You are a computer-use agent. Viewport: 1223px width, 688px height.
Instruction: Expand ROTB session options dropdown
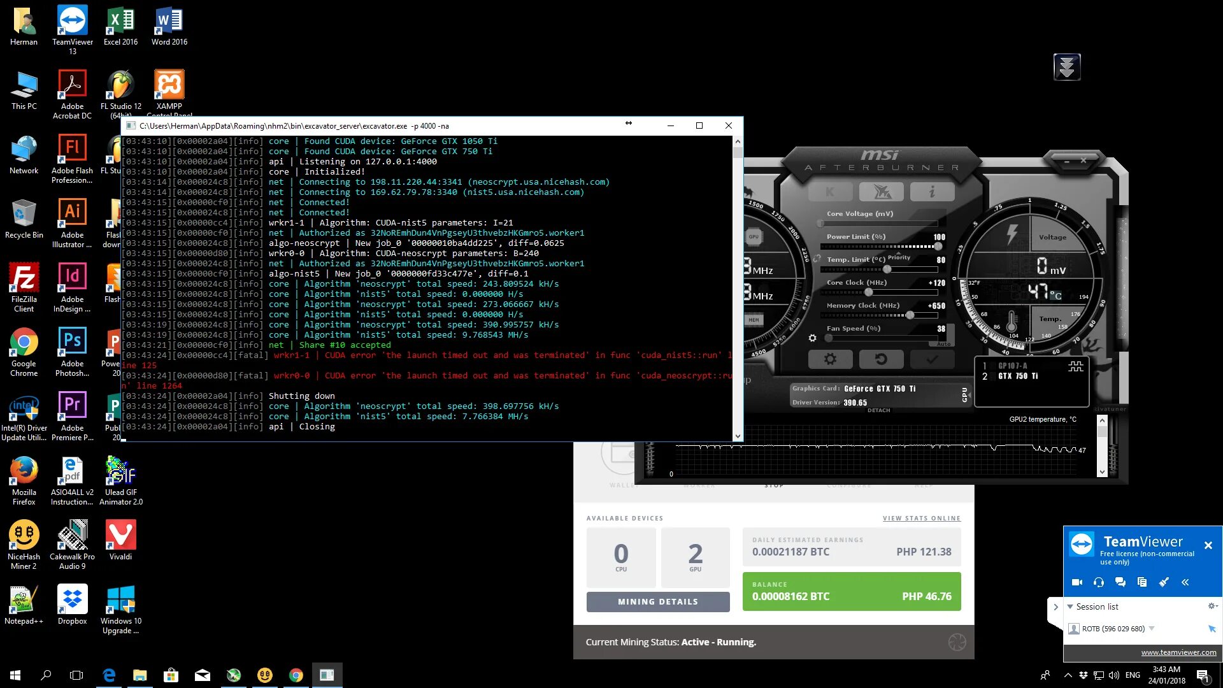(x=1152, y=629)
